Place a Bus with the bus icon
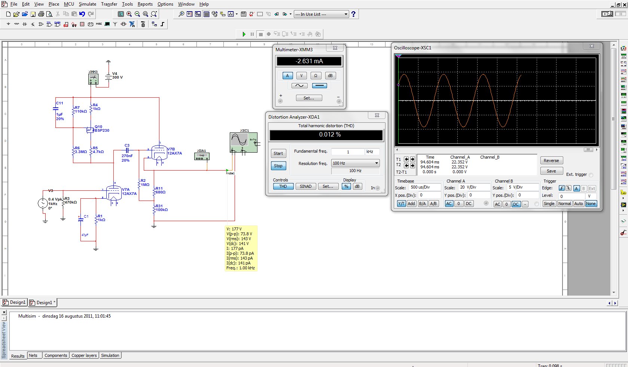The width and height of the screenshot is (628, 367). click(162, 24)
